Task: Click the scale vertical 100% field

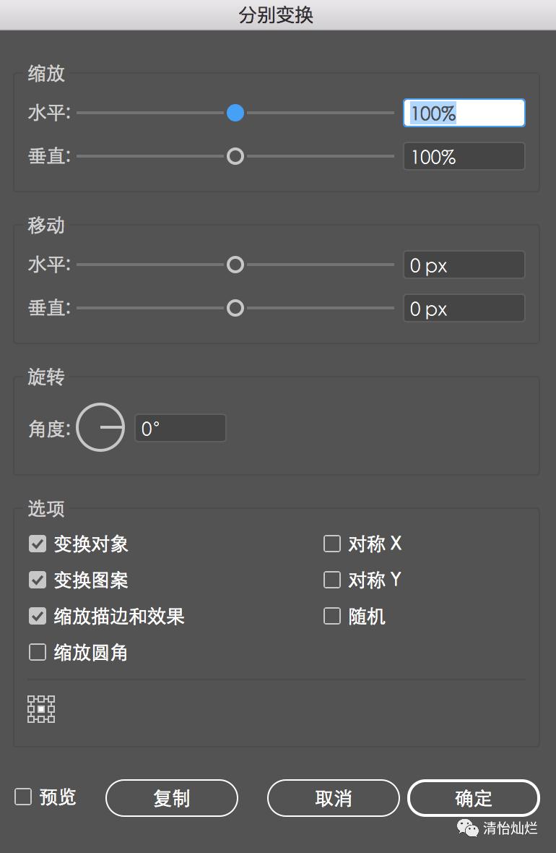Action: [464, 157]
